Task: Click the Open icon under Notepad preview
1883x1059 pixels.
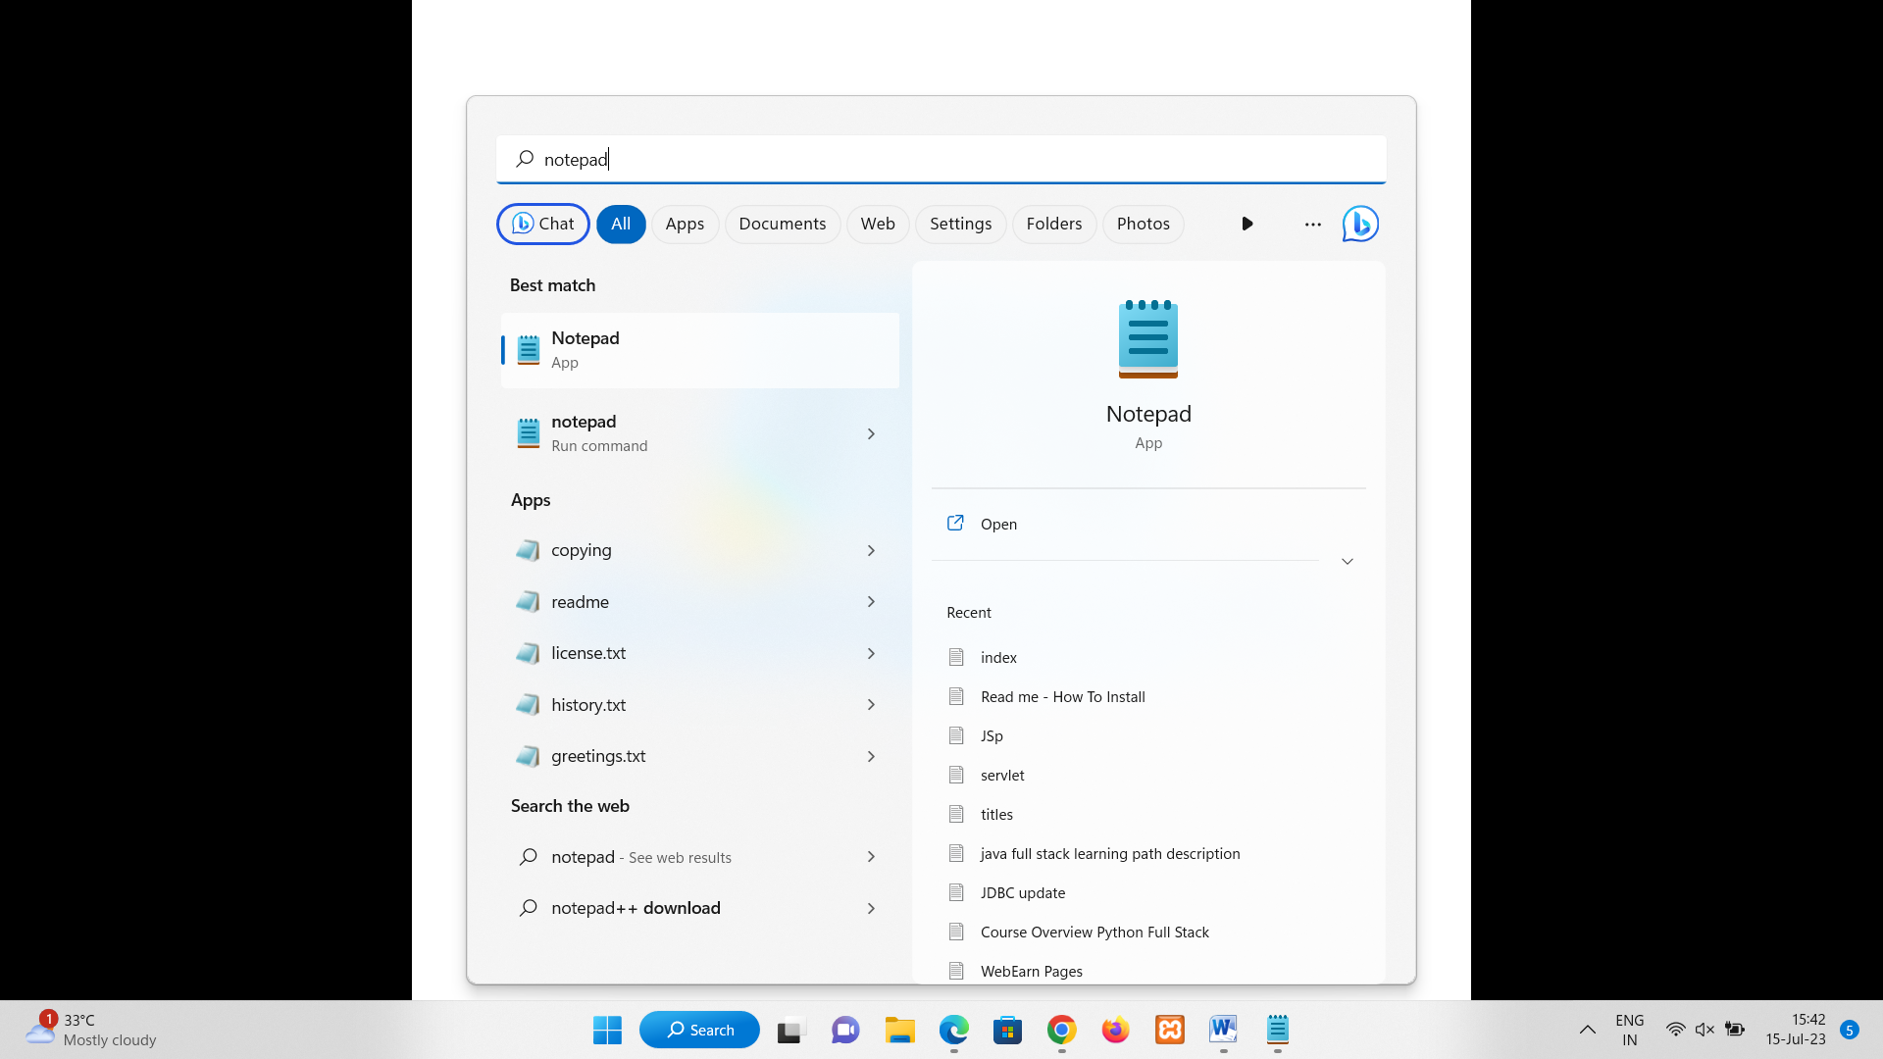Action: [x=955, y=523]
